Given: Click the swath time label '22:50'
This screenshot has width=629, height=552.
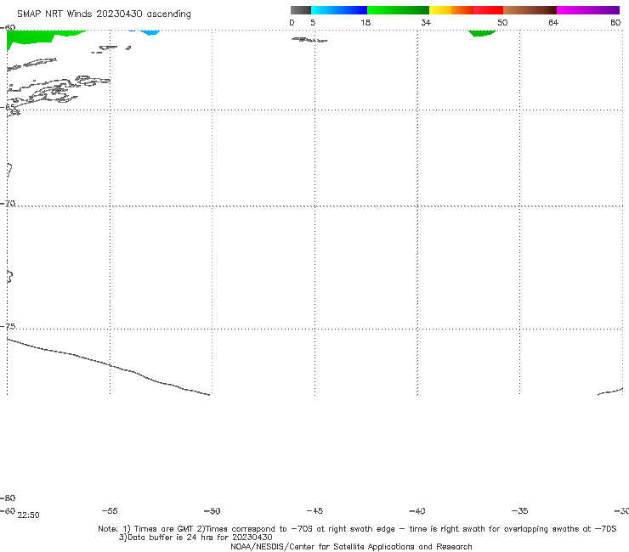Looking at the screenshot, I should point(29,515).
